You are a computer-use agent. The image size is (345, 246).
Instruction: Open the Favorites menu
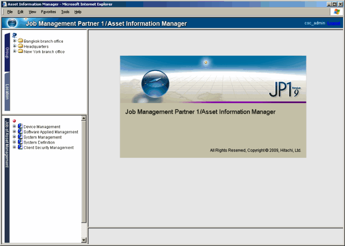tap(49, 12)
